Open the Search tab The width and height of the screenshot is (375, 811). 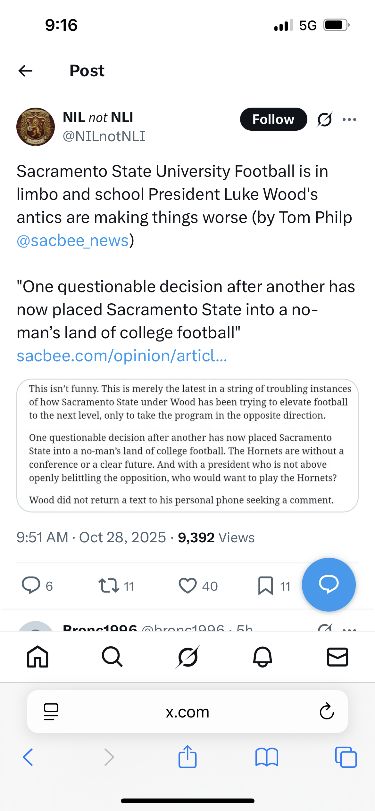tap(112, 657)
